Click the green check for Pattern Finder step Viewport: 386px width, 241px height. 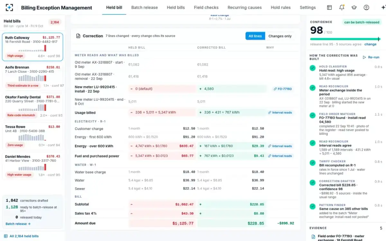(x=312, y=206)
